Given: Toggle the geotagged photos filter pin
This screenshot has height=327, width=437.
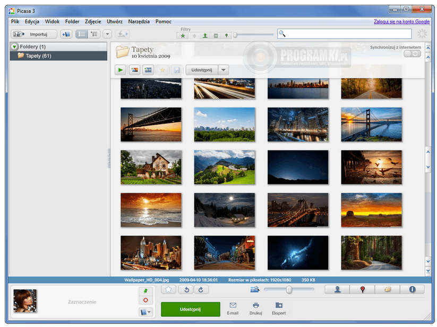Looking at the screenshot, I should (x=226, y=36).
